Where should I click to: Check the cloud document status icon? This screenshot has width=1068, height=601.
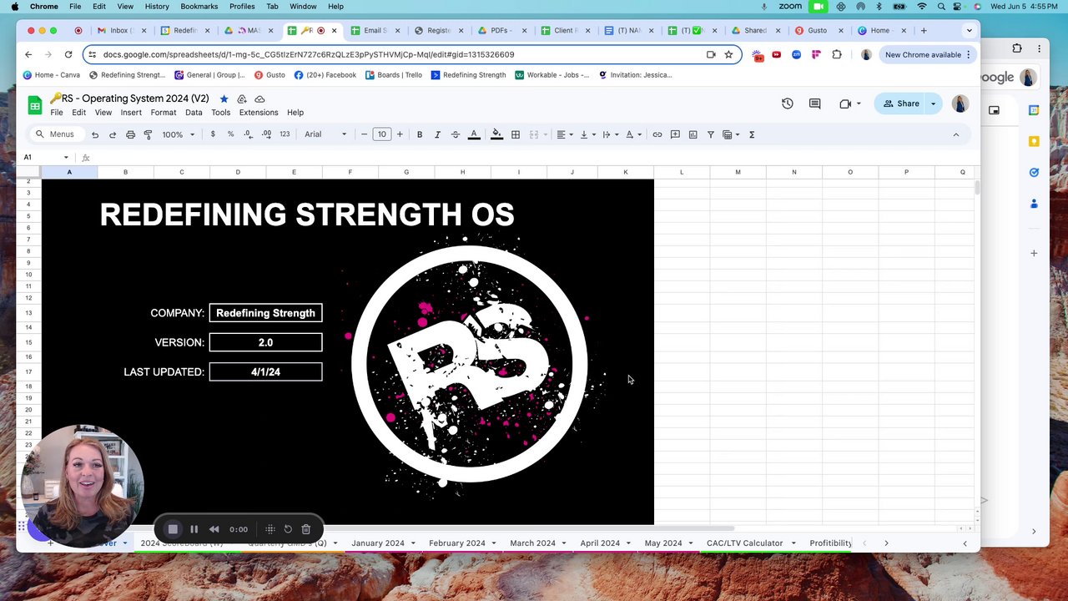point(259,98)
